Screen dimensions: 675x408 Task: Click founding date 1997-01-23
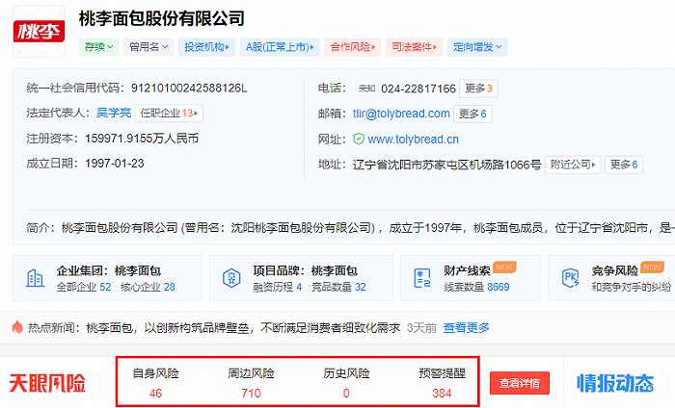(x=114, y=164)
